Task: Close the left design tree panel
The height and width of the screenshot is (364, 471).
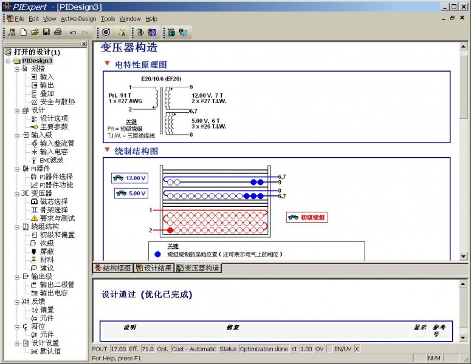Action: point(84,44)
